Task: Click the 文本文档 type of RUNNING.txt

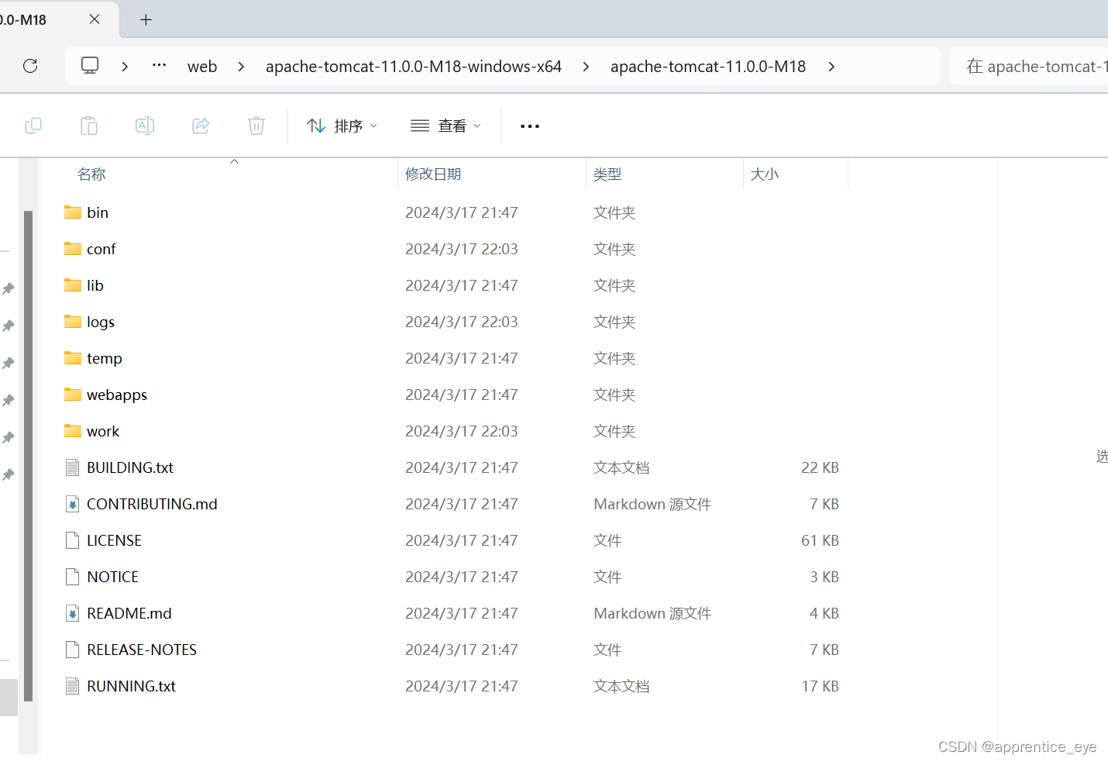Action: pos(621,686)
